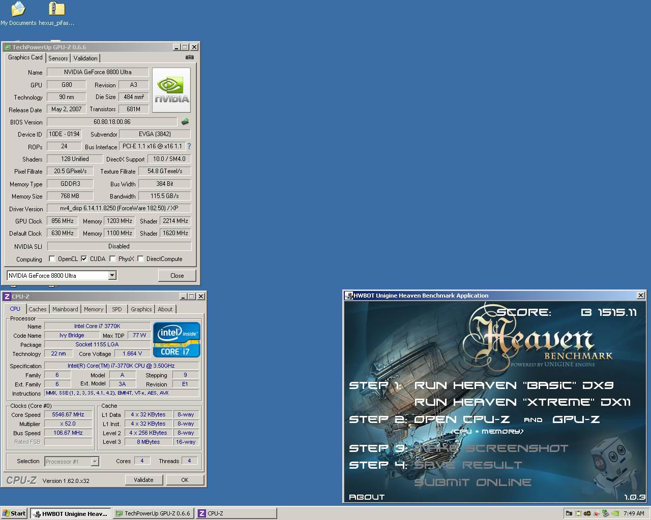Toggle the CUDA checkbox
651x520 pixels.
click(x=84, y=258)
